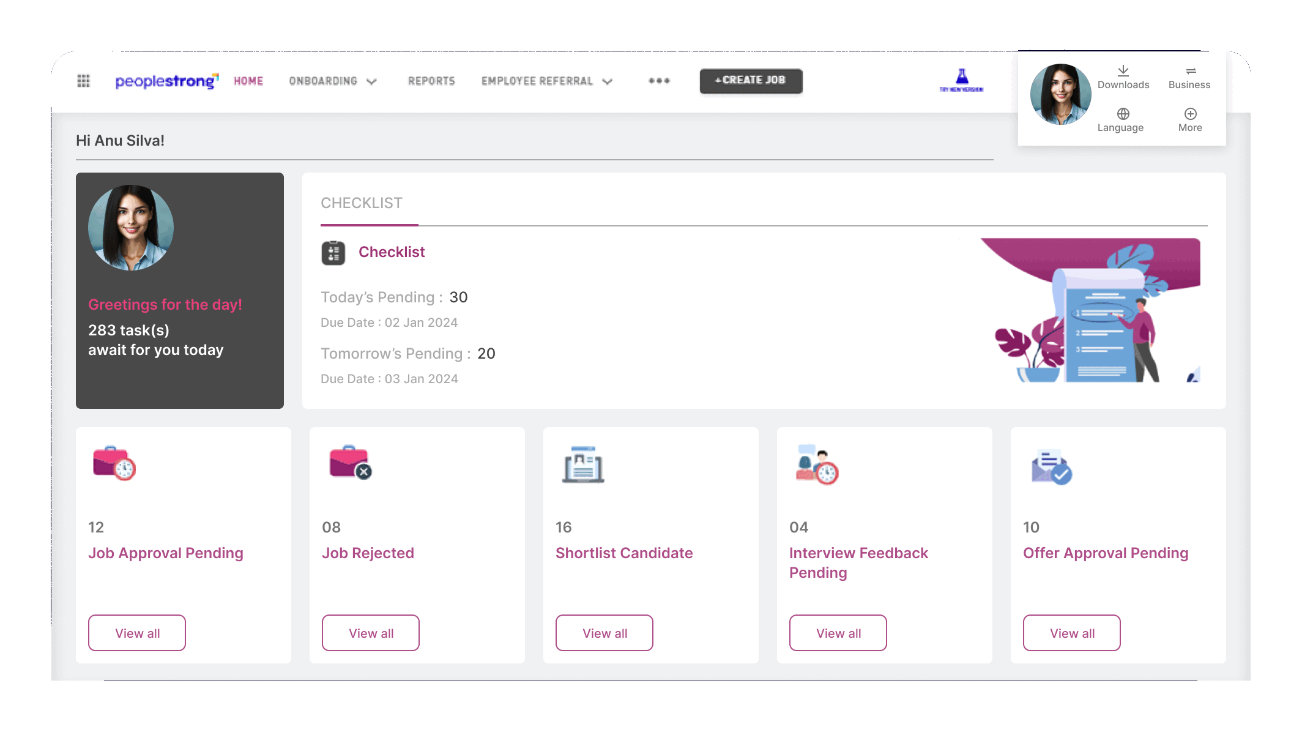Go to the Home menu item
The width and height of the screenshot is (1302, 732).
point(248,81)
